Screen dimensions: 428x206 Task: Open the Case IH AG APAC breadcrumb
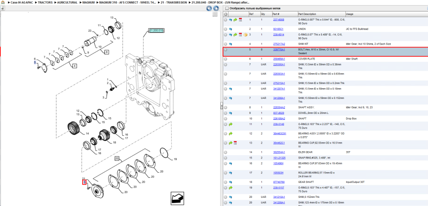[x=22, y=2]
